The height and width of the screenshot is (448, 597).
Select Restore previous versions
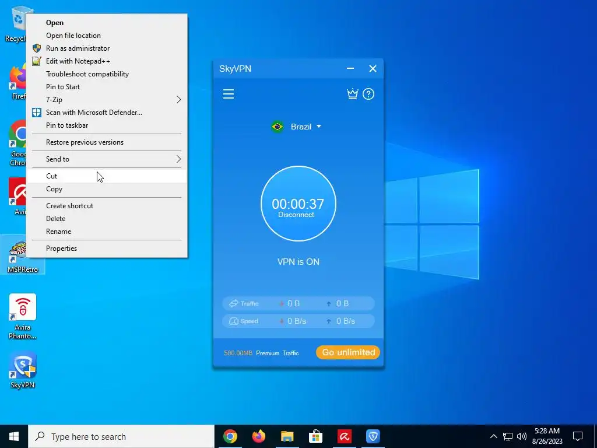107,142
